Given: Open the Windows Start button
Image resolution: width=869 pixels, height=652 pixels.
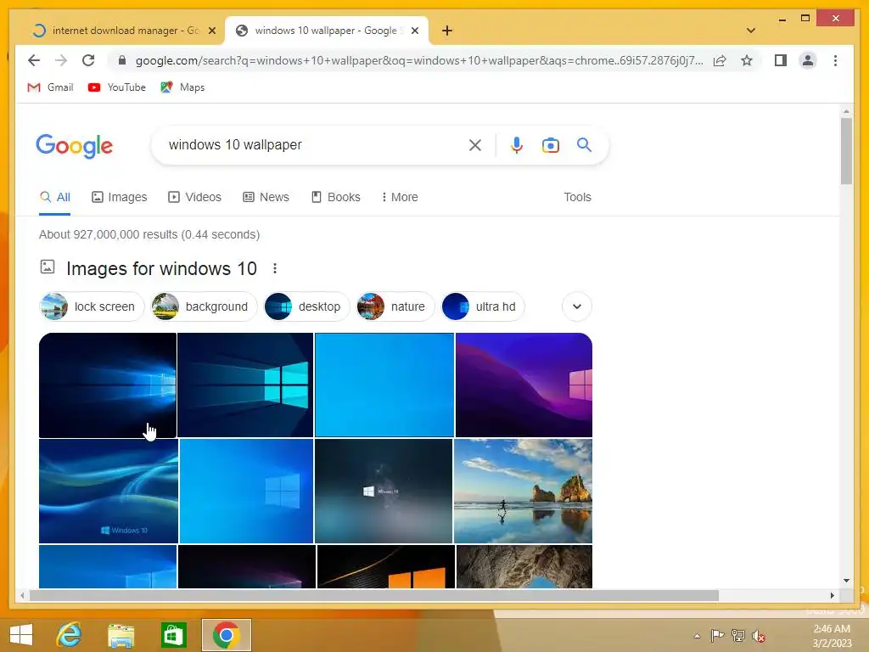Looking at the screenshot, I should click(21, 634).
